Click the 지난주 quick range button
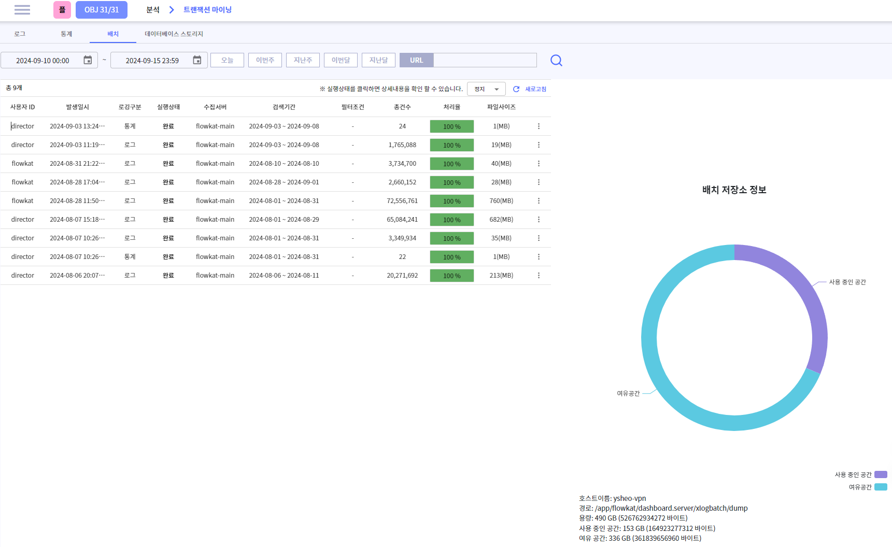892x547 pixels. [303, 60]
